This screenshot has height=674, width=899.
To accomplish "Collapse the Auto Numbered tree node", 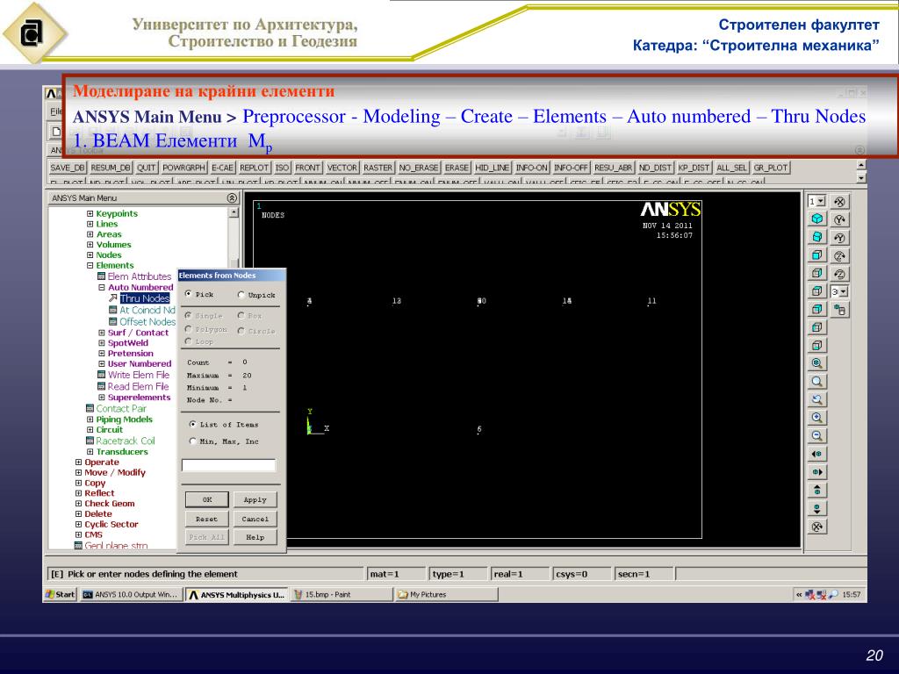I will point(102,287).
